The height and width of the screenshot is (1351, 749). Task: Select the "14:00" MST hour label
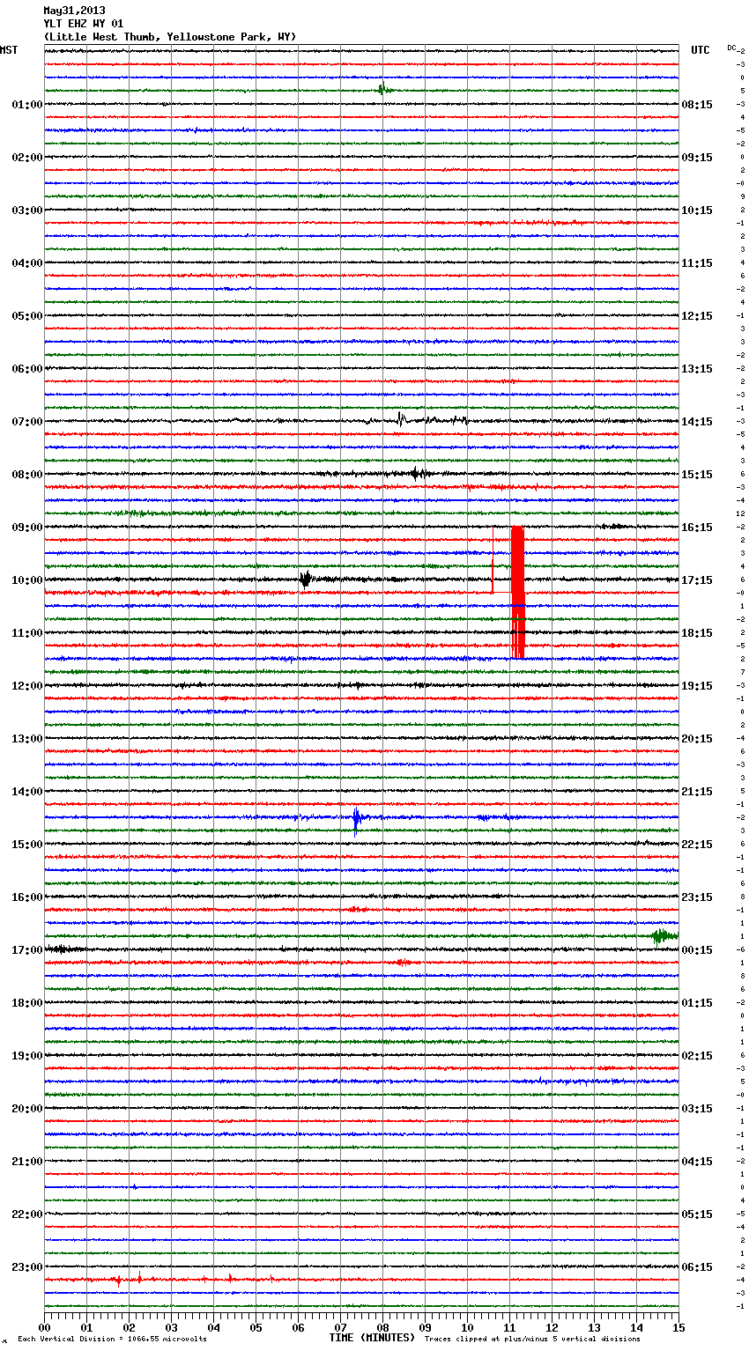26,792
